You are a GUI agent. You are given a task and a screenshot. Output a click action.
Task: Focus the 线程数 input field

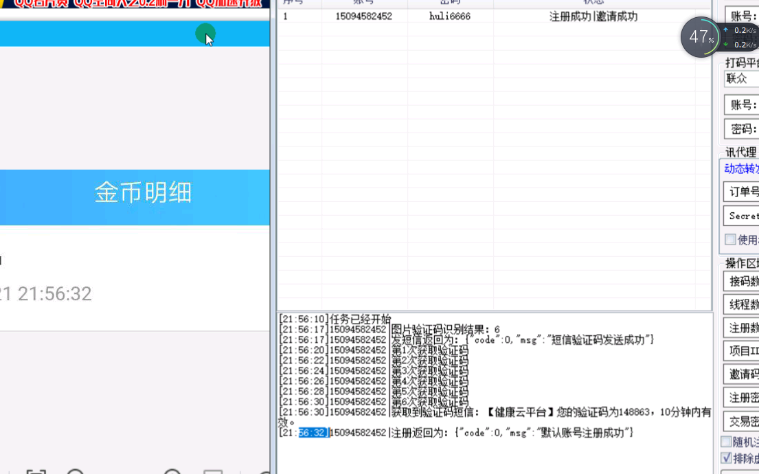pos(742,304)
